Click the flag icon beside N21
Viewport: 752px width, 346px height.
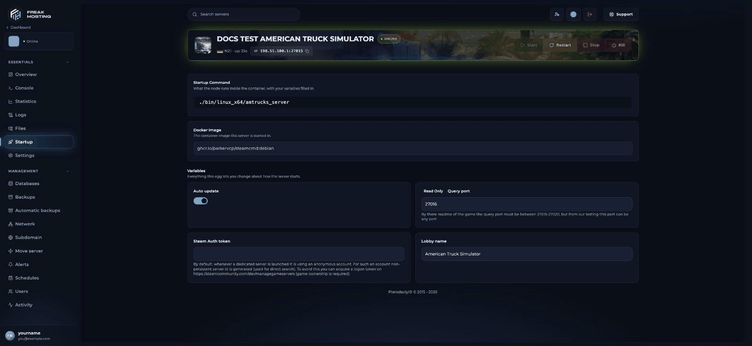coord(220,51)
